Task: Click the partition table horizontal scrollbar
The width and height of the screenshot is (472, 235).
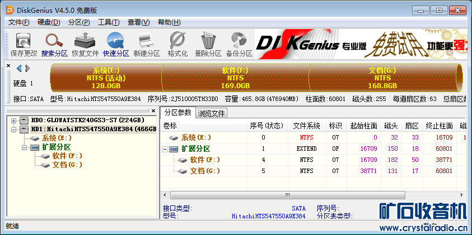Action: coord(287,195)
